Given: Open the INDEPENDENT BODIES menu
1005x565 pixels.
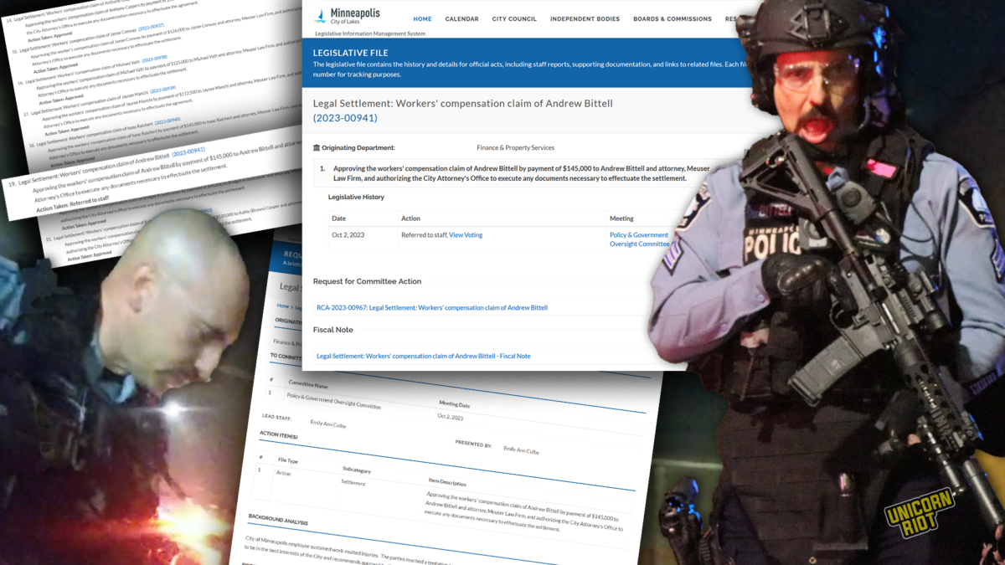Looking at the screenshot, I should pos(585,18).
